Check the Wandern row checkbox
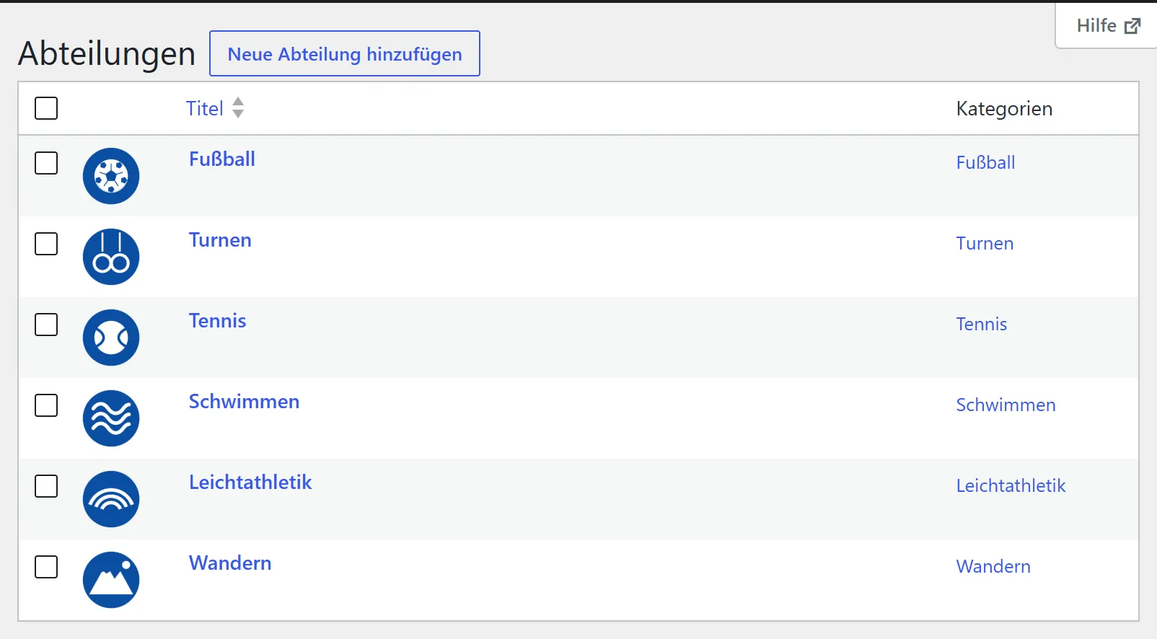Screen dimensions: 1157x639 (x=46, y=567)
